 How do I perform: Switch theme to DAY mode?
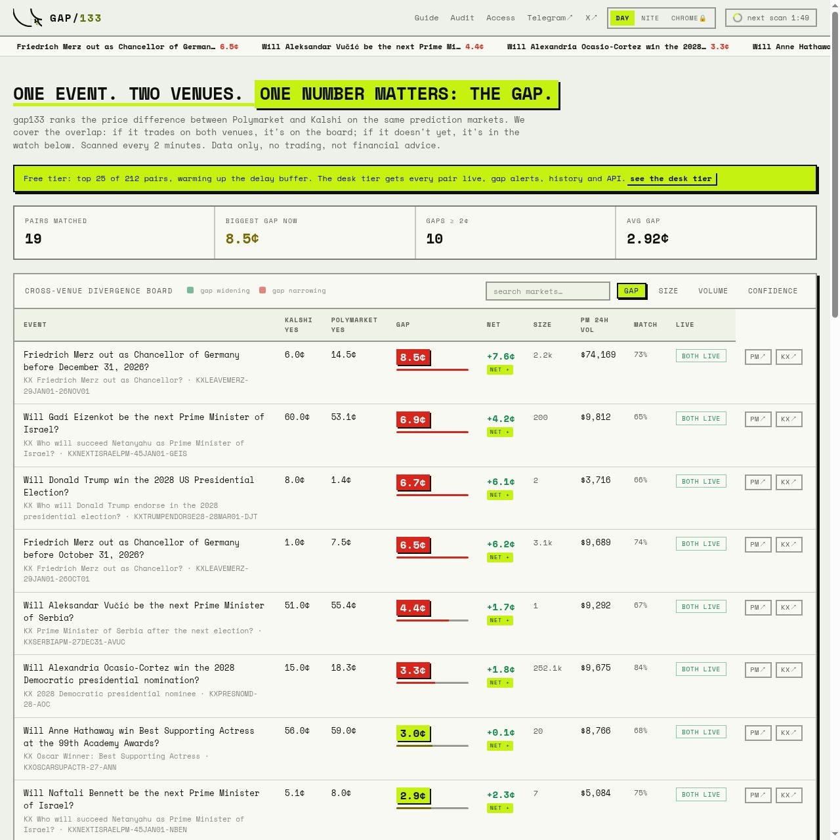[622, 18]
